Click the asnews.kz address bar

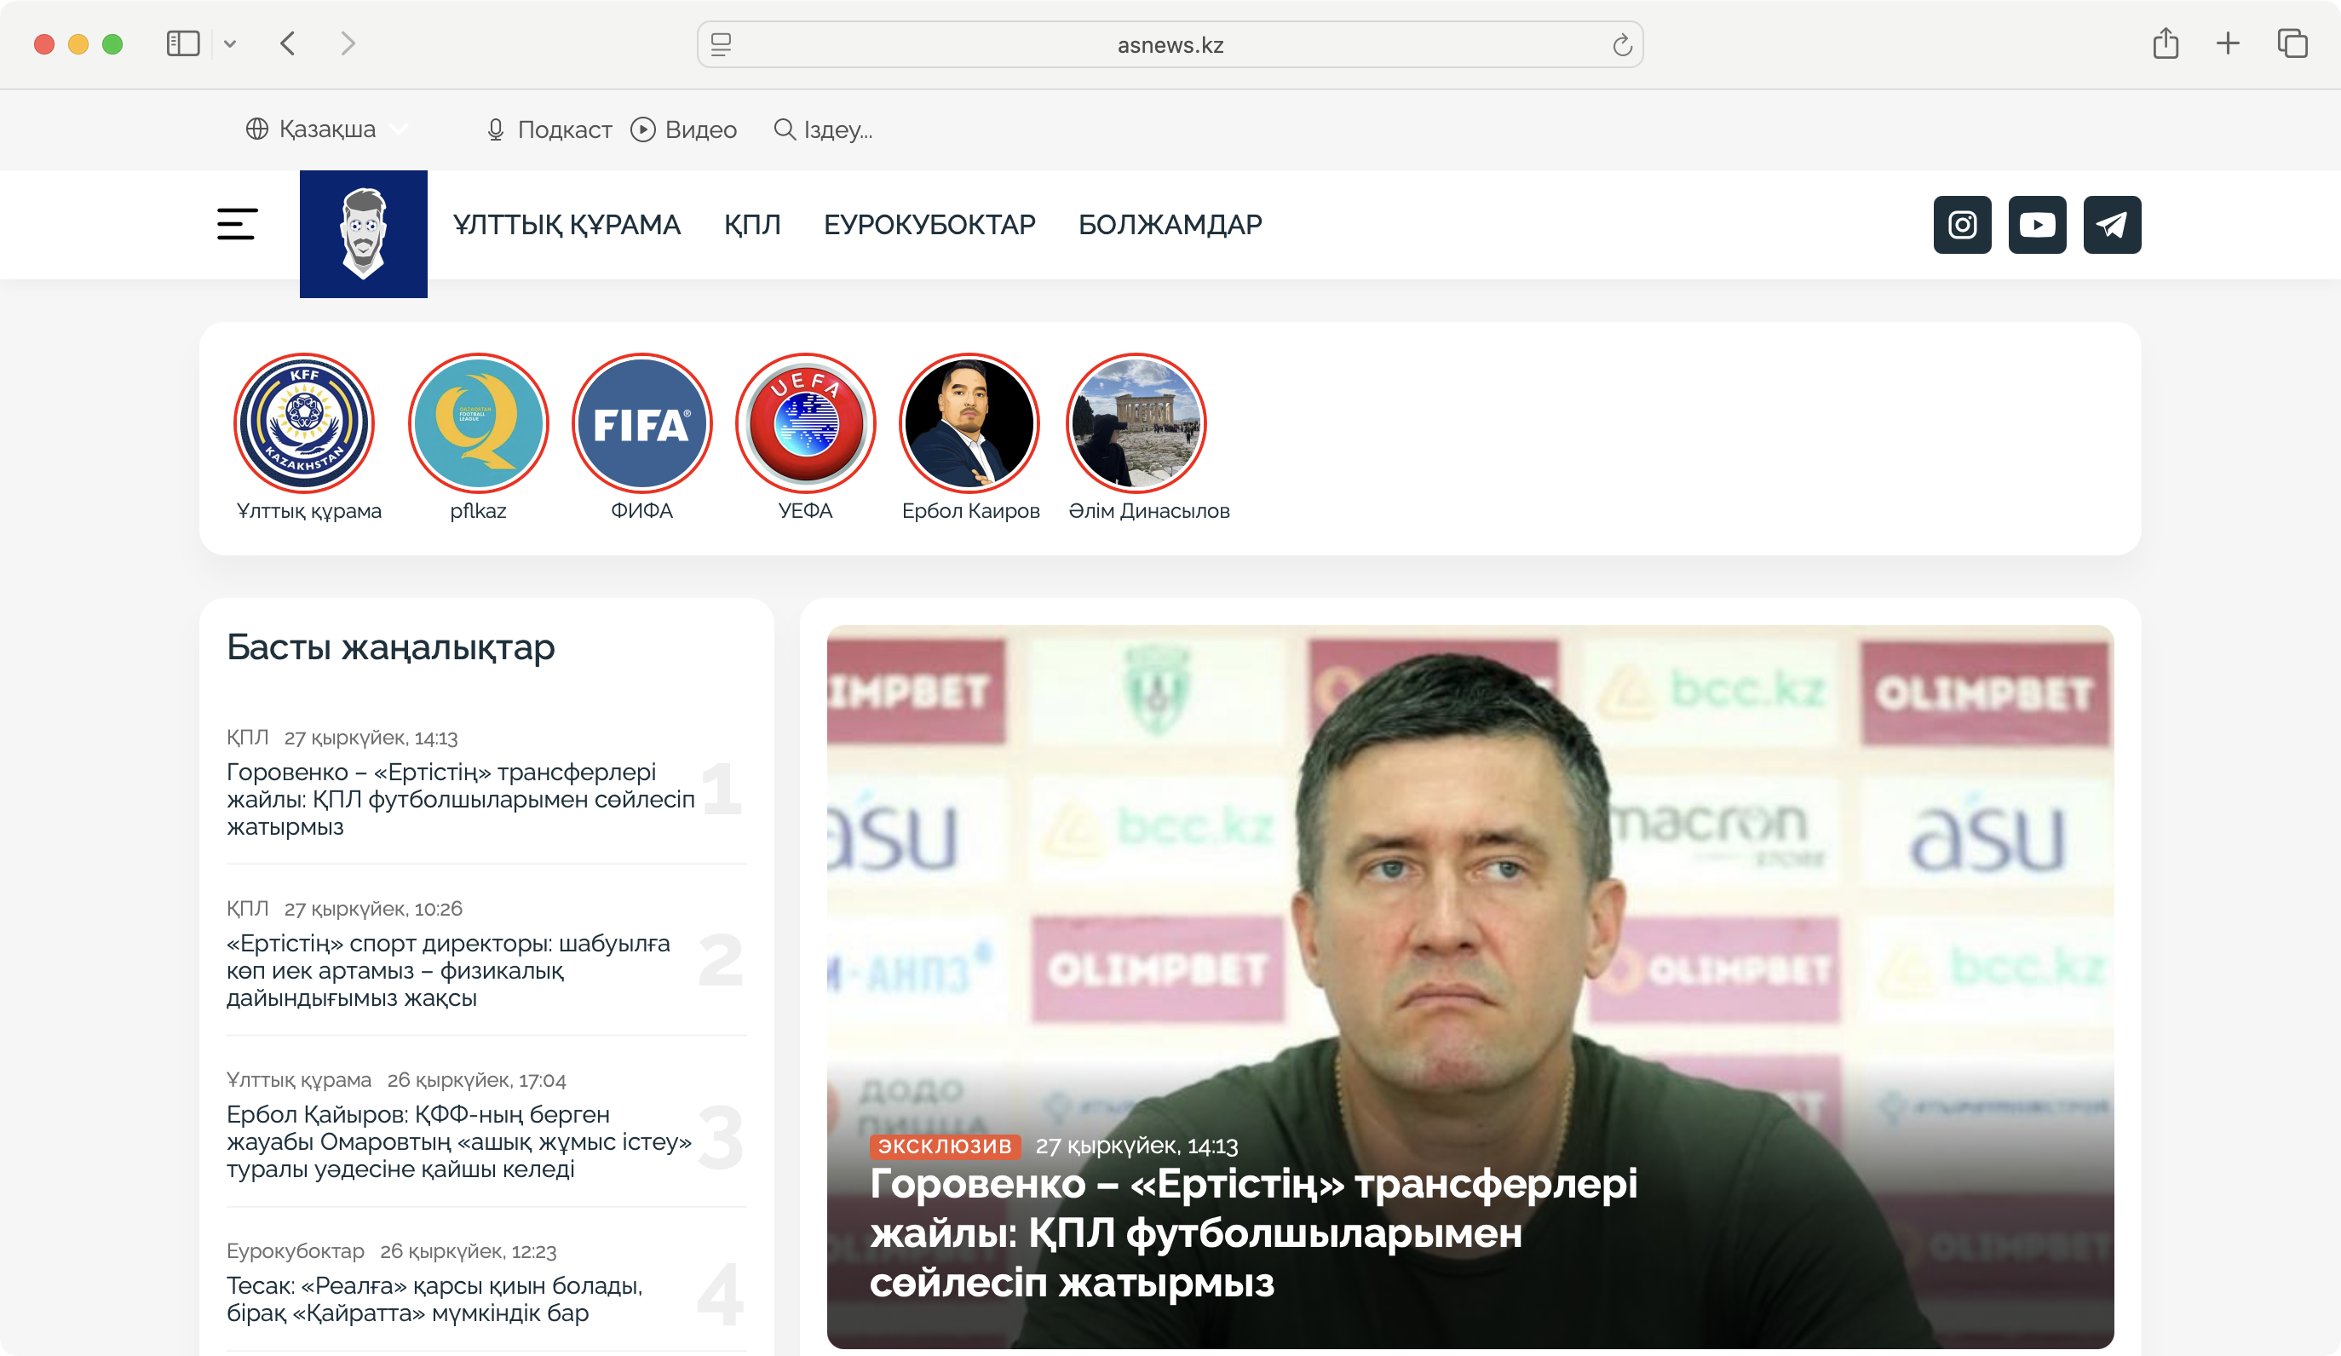pos(1169,44)
